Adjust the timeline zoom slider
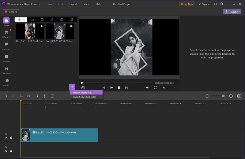Viewport: 245px width, 159px height. tap(223, 96)
